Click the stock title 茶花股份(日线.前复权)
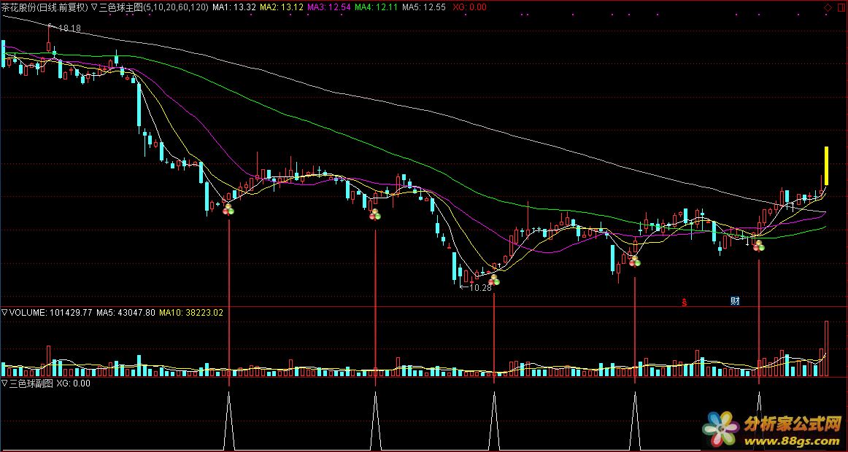Viewport: 848px width, 452px height. (45, 7)
